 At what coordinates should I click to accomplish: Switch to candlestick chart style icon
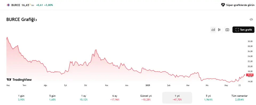pos(219,30)
